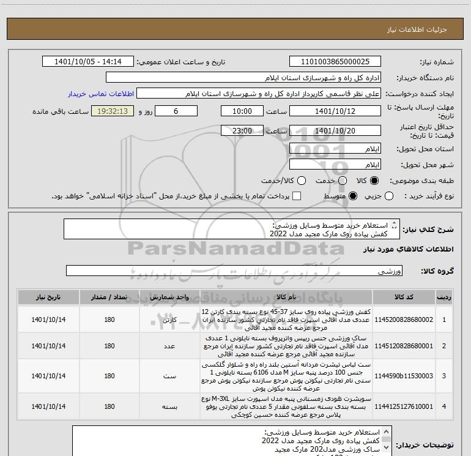
Task: Click the نام کالا column header
Action: click(286, 297)
